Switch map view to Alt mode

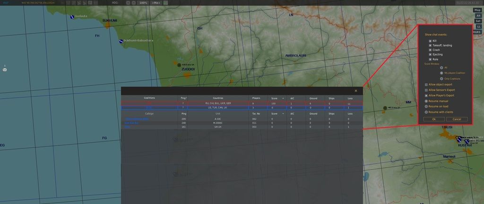[478, 16]
